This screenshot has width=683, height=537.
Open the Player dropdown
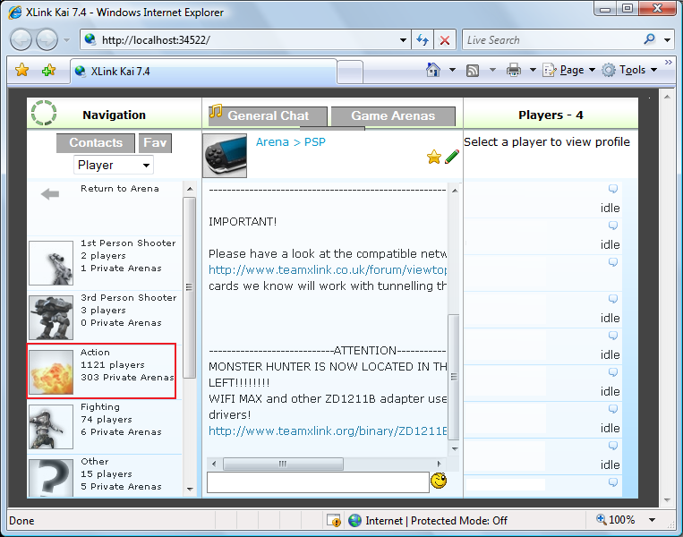point(114,165)
